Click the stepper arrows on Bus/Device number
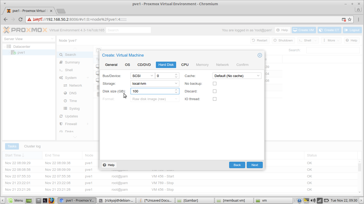The width and height of the screenshot is (364, 204). click(x=176, y=76)
